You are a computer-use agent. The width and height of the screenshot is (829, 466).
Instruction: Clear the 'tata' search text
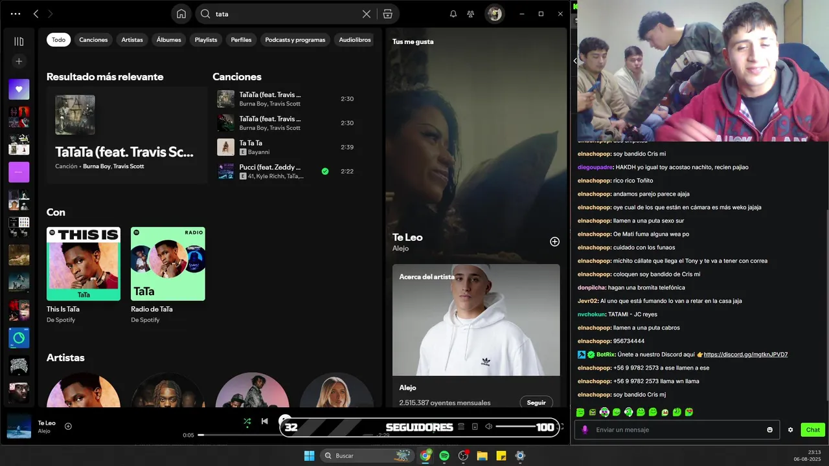pos(367,14)
